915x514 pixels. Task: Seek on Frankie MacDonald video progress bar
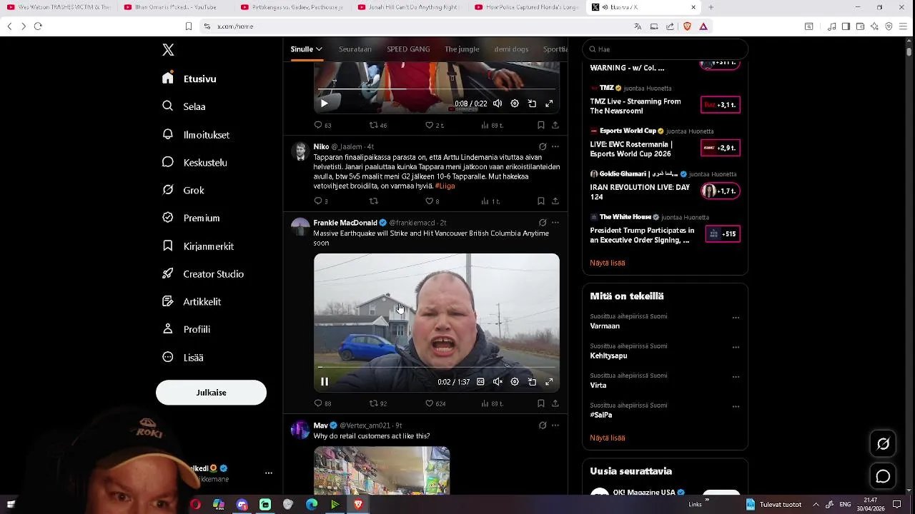pyautogui.click(x=437, y=368)
